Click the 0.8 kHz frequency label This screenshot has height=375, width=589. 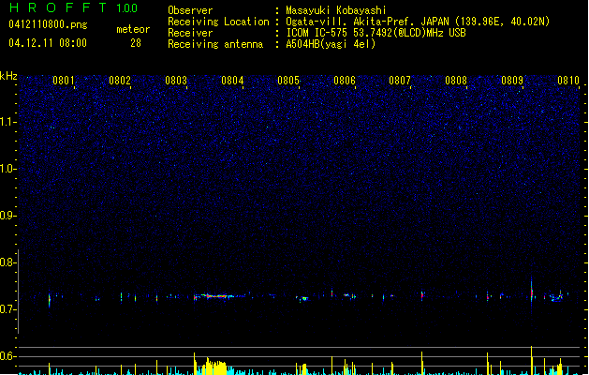[8, 262]
